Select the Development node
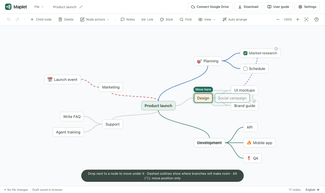This screenshot has width=325, height=193. point(209,143)
